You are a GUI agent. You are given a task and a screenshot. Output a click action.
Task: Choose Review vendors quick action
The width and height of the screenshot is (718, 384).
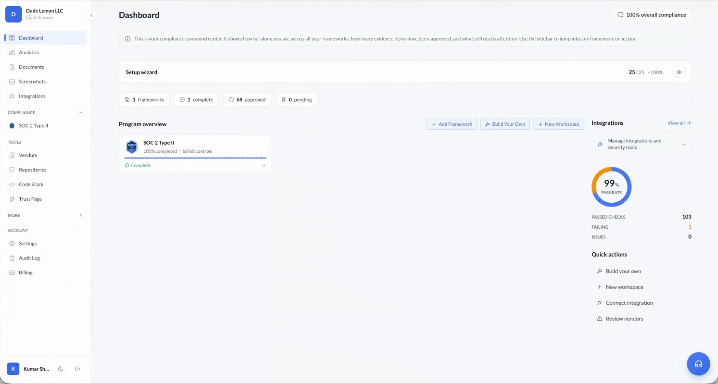pyautogui.click(x=620, y=319)
